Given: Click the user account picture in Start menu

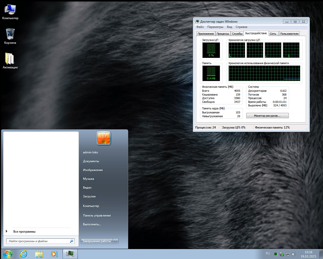Looking at the screenshot, I should 104,138.
